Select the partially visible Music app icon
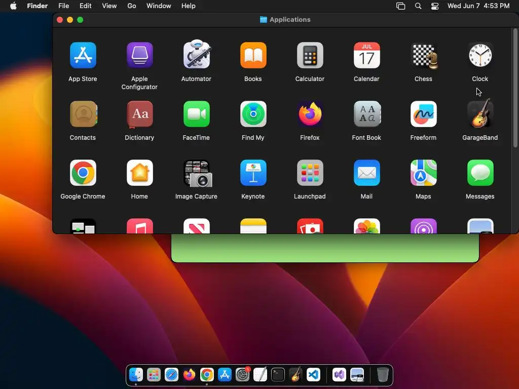The width and height of the screenshot is (519, 389). 140,226
